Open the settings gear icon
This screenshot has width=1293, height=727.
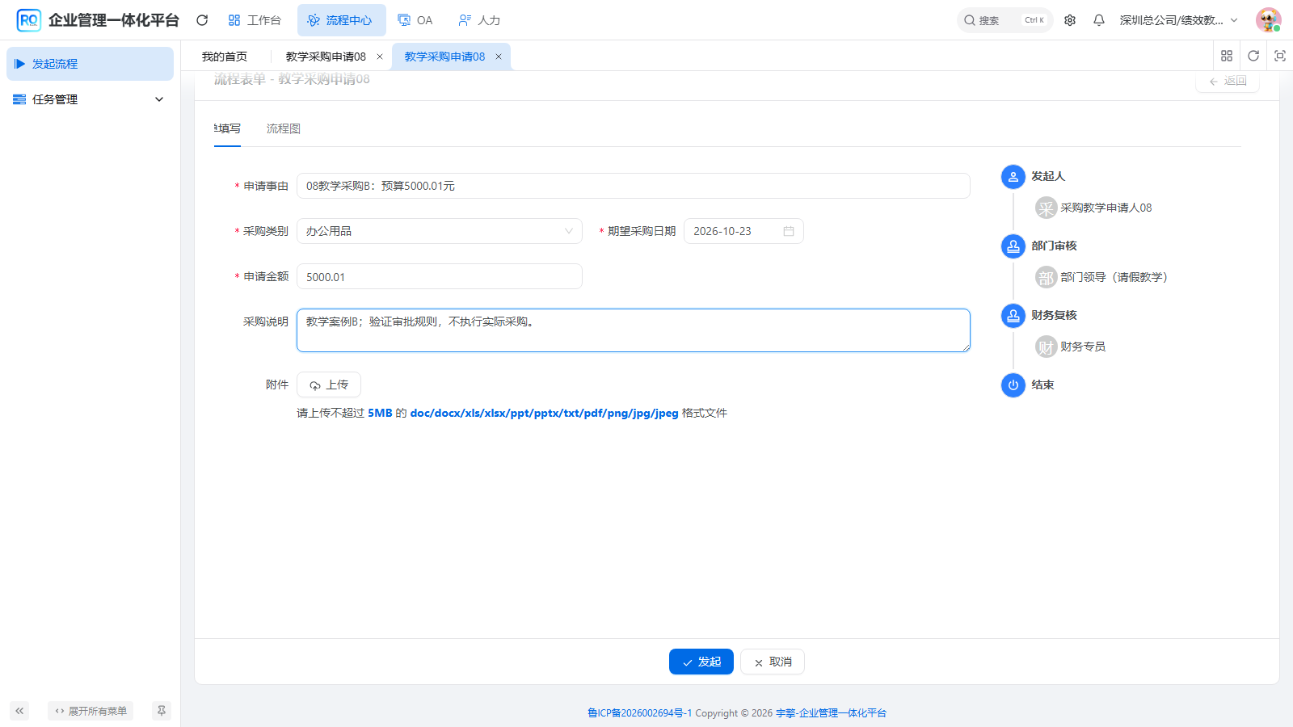coord(1070,20)
